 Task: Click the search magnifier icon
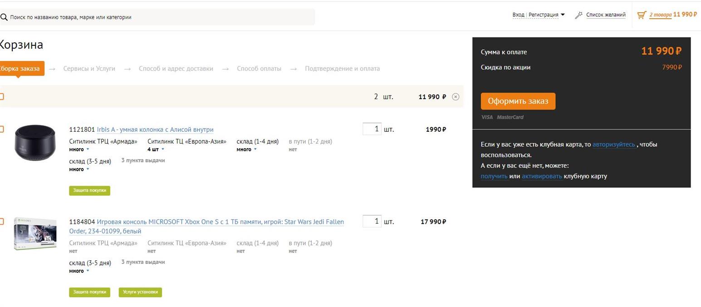(x=4, y=17)
